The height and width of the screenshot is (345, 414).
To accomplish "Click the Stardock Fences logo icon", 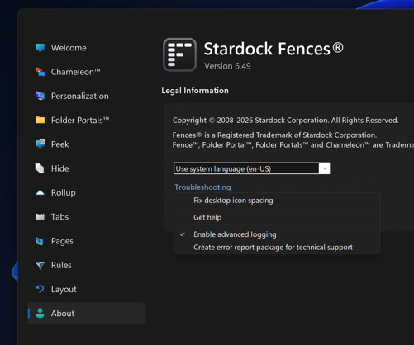I will (x=179, y=54).
